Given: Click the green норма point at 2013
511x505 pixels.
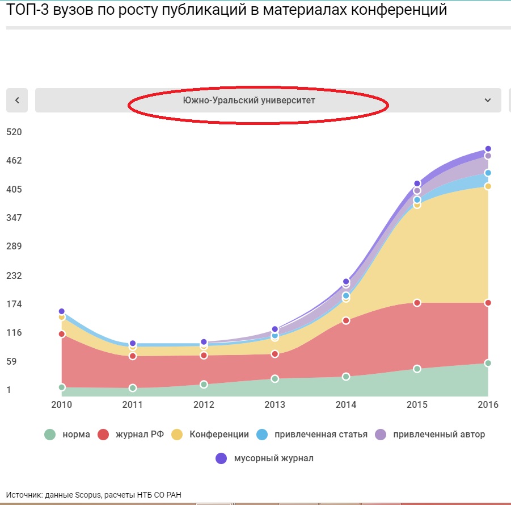Looking at the screenshot, I should (x=275, y=378).
